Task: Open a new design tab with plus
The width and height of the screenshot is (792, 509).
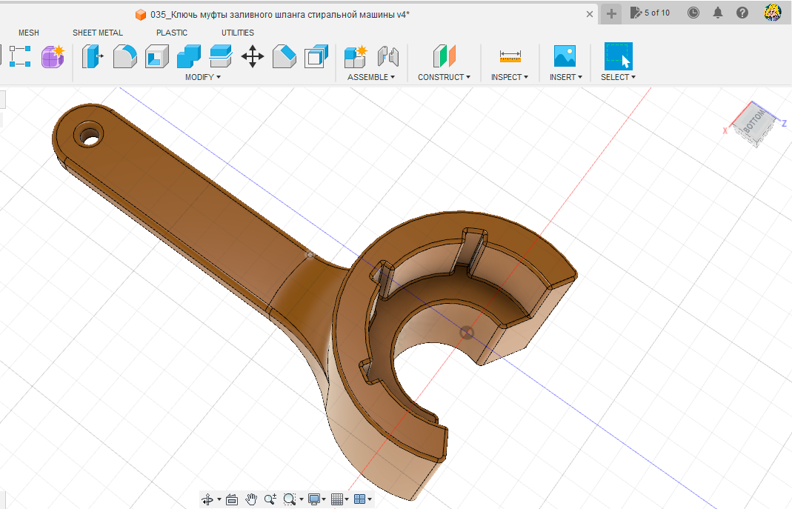Action: [x=611, y=13]
